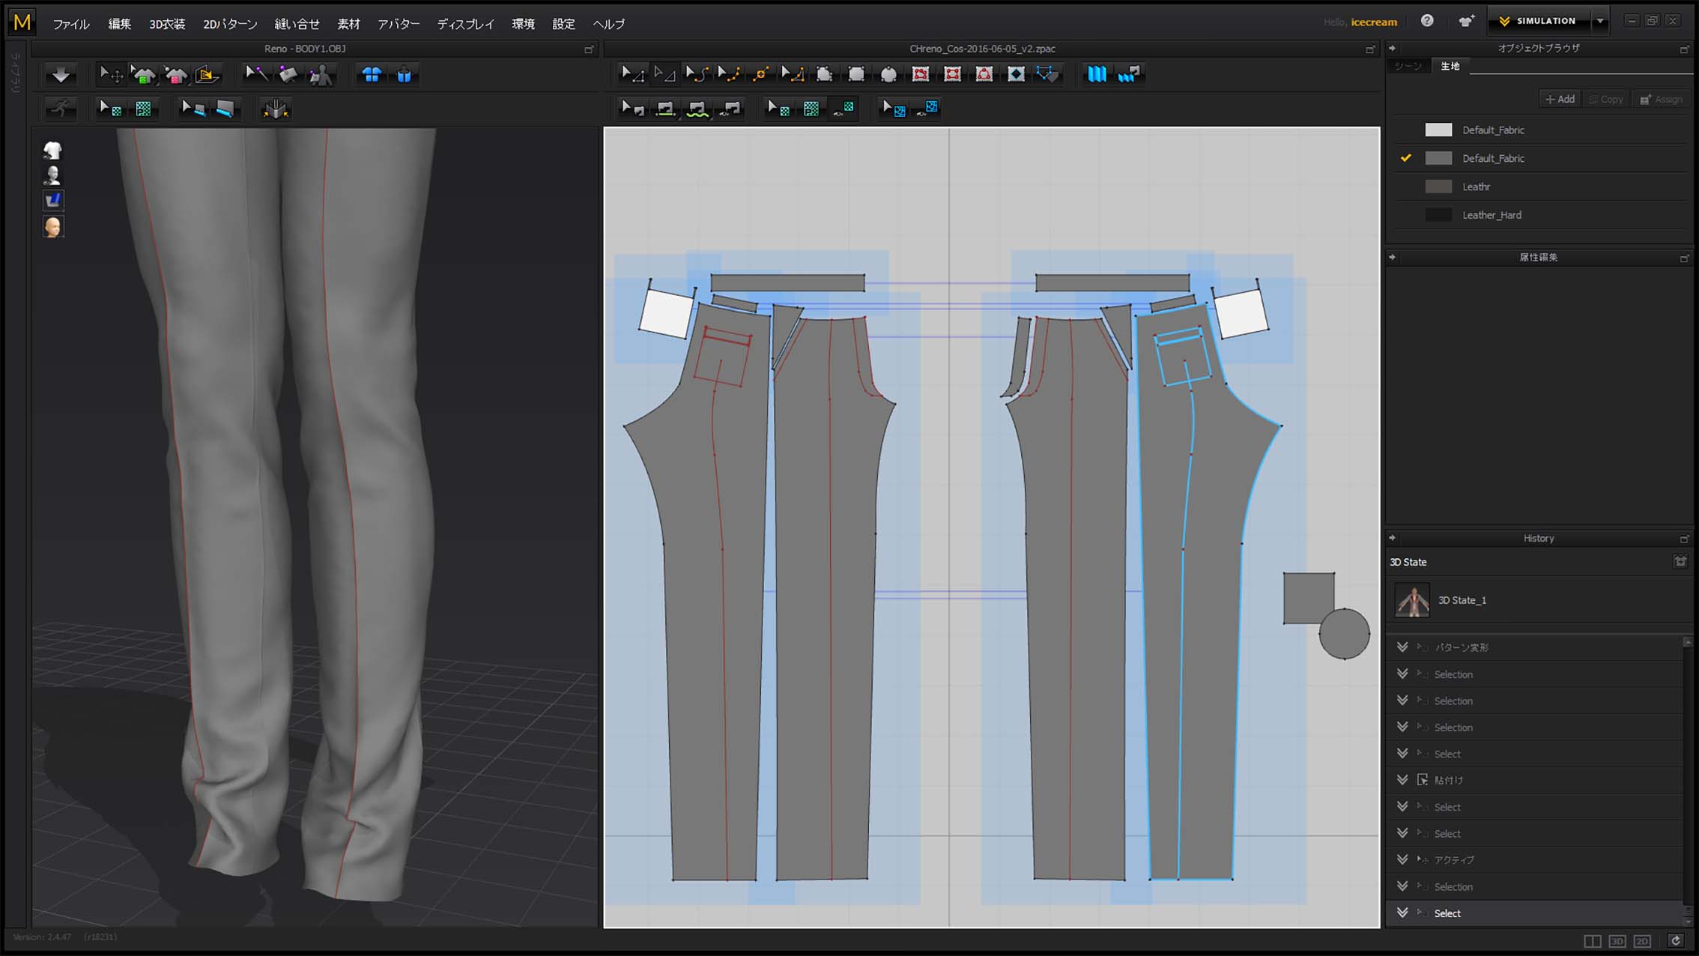Expand the アクティブ history entry chevron
Viewport: 1699px width, 956px height.
tap(1402, 859)
